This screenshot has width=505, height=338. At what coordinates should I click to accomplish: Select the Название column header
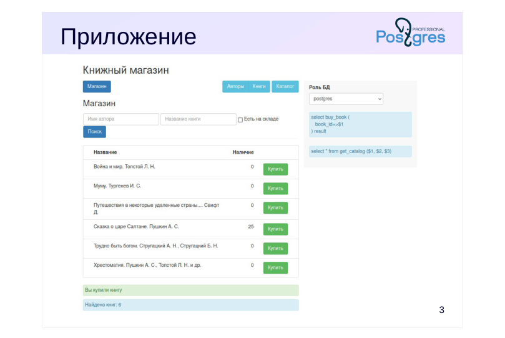(105, 152)
